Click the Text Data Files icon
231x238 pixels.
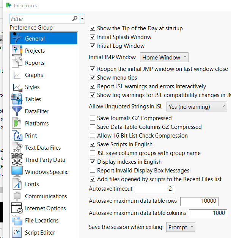(17, 148)
